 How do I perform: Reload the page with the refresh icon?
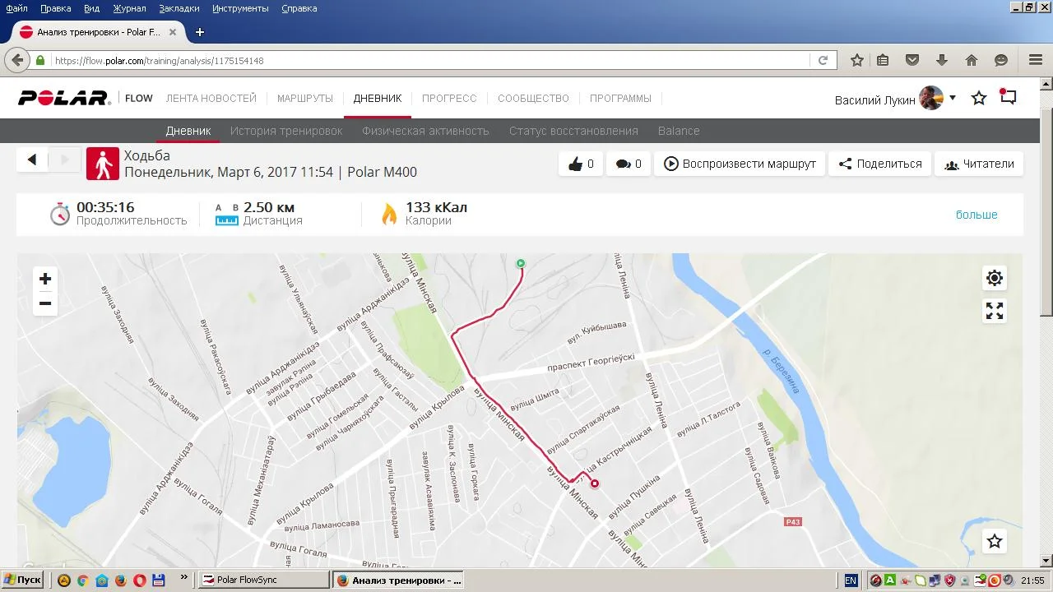pos(823,60)
